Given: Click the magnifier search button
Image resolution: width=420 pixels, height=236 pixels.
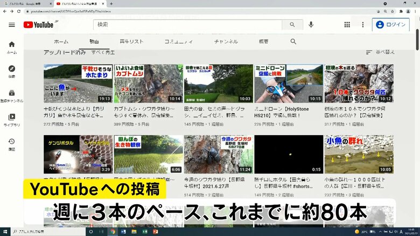Looking at the screenshot, I should tap(292, 25).
